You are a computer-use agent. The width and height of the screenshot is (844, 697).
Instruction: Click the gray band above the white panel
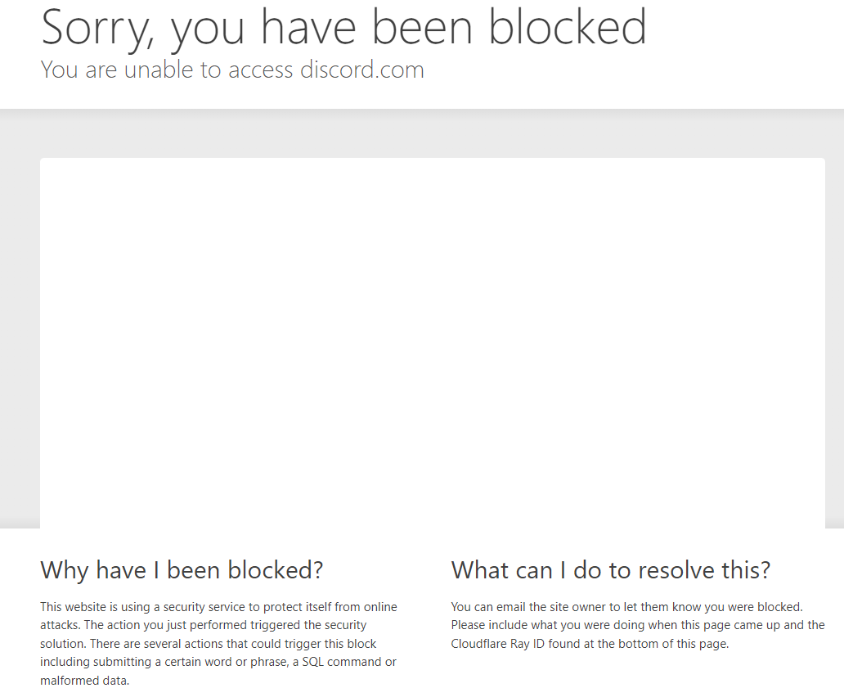click(422, 133)
